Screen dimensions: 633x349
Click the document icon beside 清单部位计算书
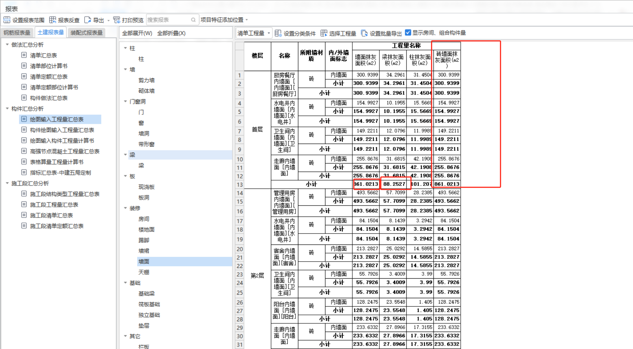click(x=24, y=66)
